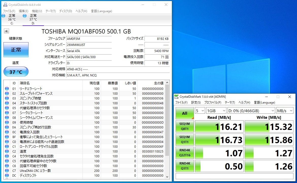Open 編集(E) menu in CrystalDiskInfo
This screenshot has height=183, width=297.
tap(24, 11)
